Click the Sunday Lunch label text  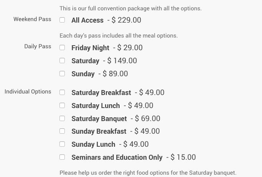(93, 144)
